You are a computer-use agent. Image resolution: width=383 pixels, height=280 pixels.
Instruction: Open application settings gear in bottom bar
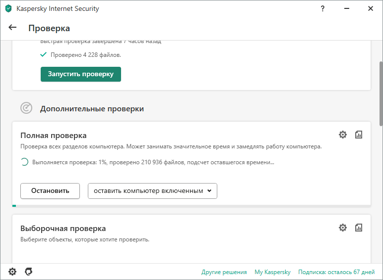click(x=12, y=272)
